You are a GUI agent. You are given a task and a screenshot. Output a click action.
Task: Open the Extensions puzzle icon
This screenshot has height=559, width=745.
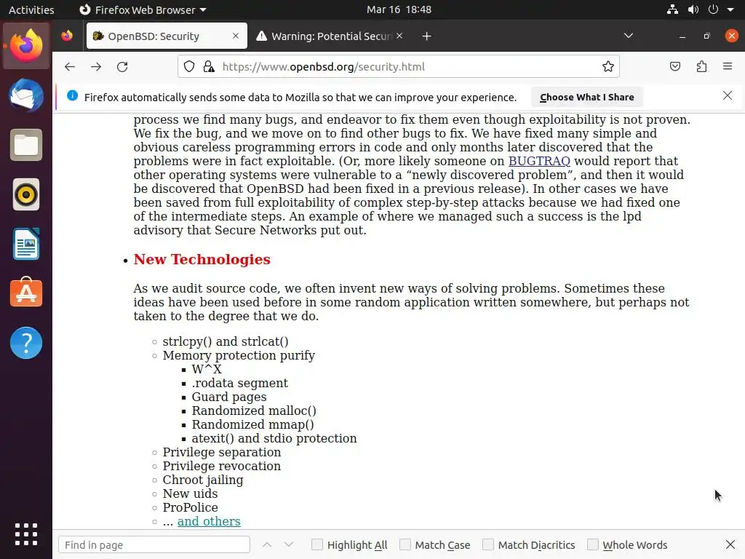pyautogui.click(x=701, y=66)
